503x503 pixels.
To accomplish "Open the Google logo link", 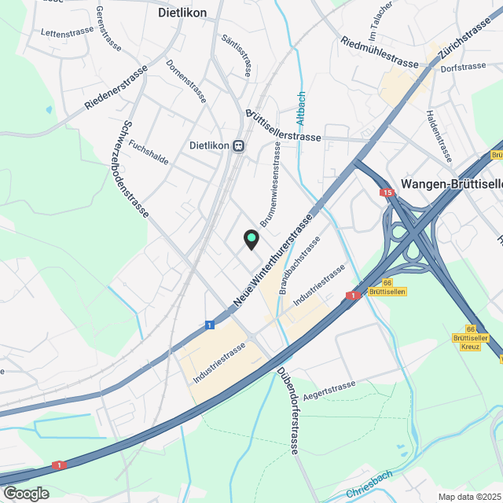I will [26, 494].
